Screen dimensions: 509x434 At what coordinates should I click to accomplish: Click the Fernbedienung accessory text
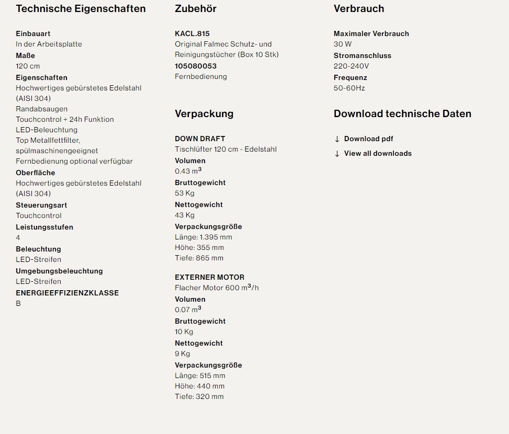click(x=200, y=76)
